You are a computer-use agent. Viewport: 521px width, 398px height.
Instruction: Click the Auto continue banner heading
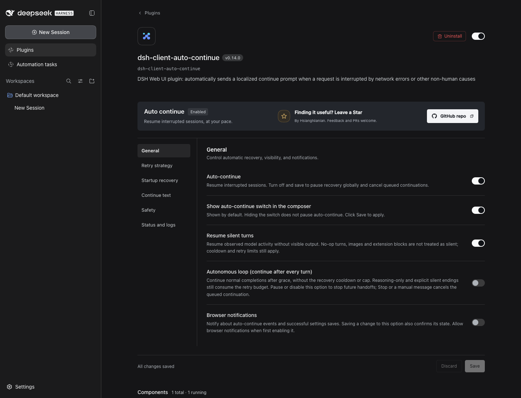tap(164, 111)
